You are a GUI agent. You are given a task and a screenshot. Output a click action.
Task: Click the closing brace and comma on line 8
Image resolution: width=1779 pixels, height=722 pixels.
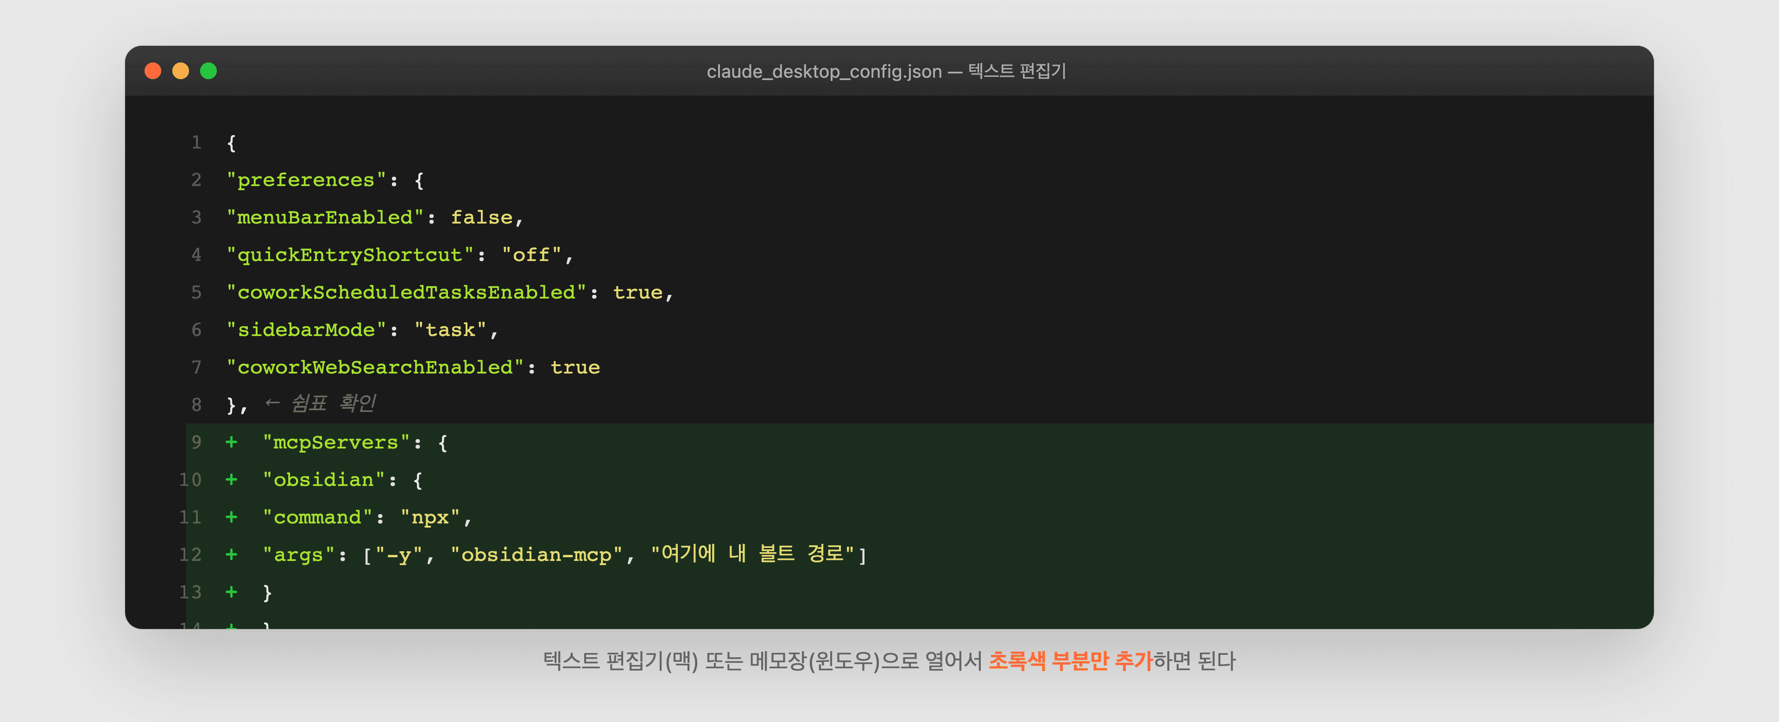[x=237, y=405]
